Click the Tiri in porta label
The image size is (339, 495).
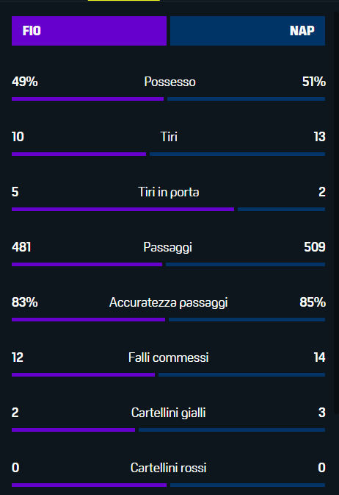point(169,192)
